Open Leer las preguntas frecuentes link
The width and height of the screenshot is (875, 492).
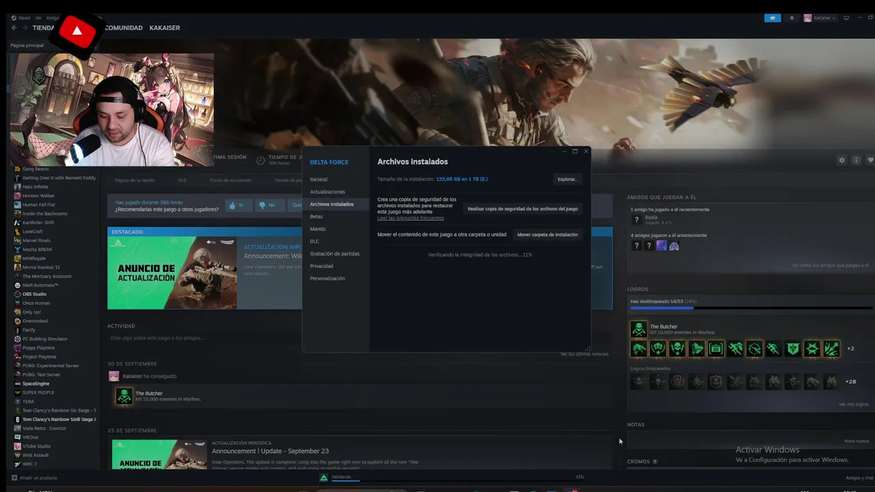(411, 218)
